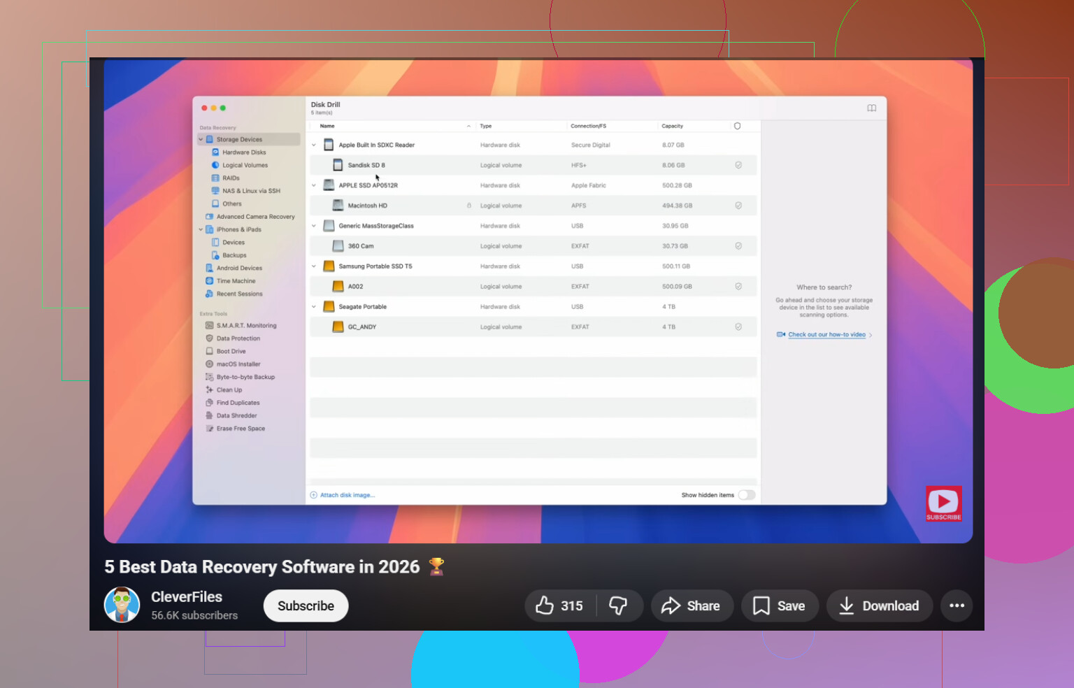The width and height of the screenshot is (1074, 688).
Task: Sort the list by the Name column
Action: (327, 127)
